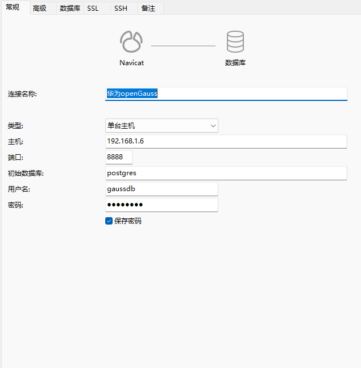Click the 密码 password field
Screen dimensions: 361x368
[162, 205]
